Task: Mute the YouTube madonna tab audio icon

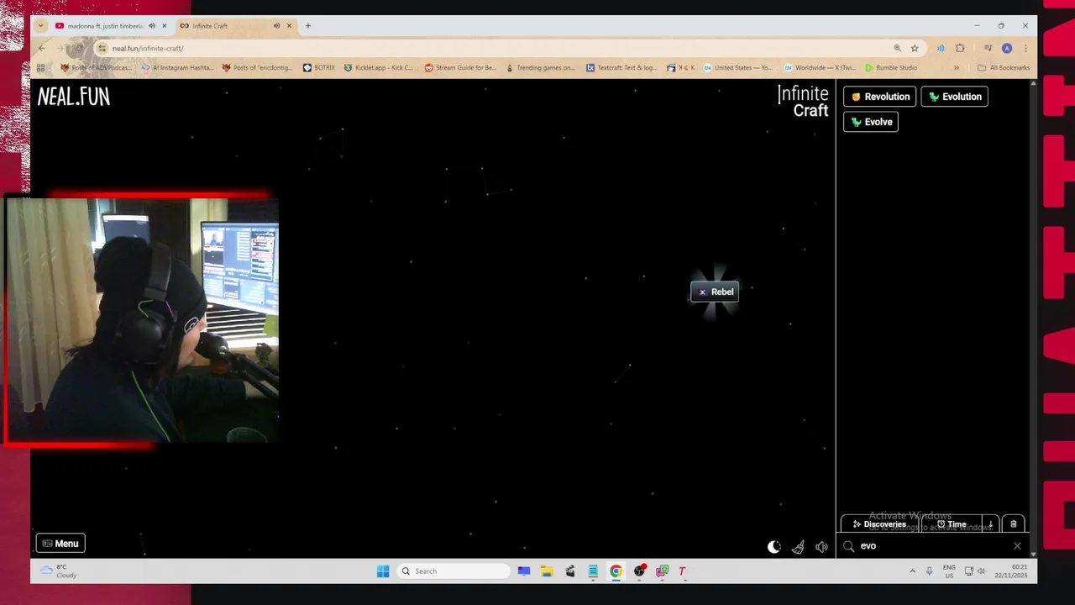Action: click(x=151, y=26)
